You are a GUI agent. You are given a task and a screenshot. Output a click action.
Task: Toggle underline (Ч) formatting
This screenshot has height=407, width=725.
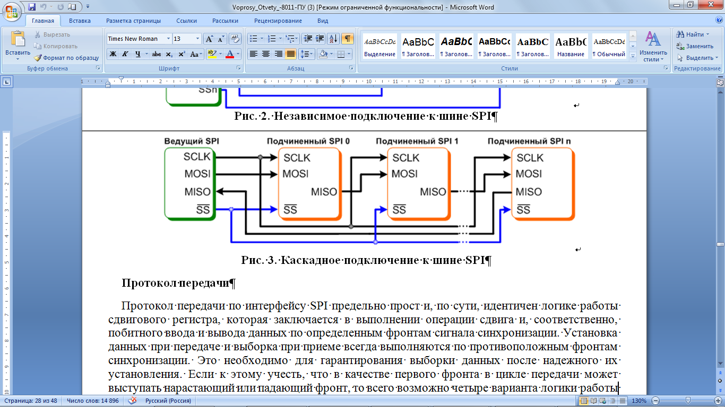pos(138,54)
